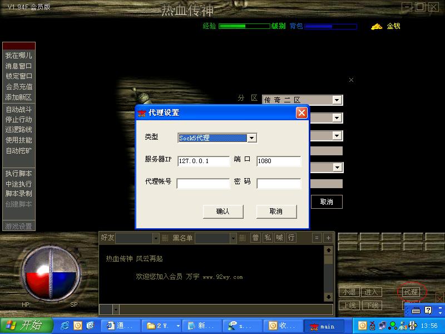Select 我在哪儿 in the left menu
Screen dimensions: 445x334
click(19, 56)
